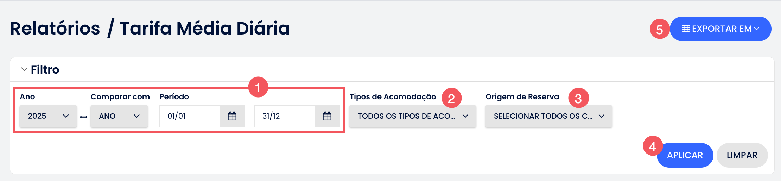Open the Ano 2025 dropdown
The width and height of the screenshot is (781, 181).
click(x=48, y=116)
